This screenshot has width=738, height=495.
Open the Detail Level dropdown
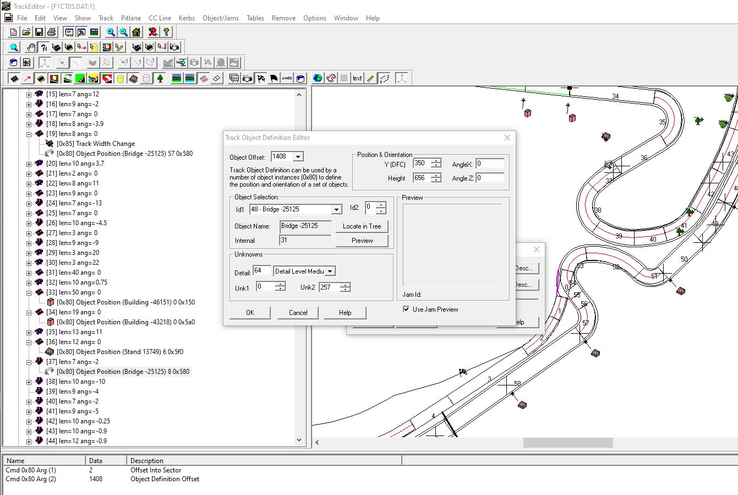click(x=330, y=271)
